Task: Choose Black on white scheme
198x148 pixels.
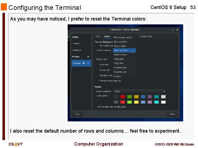Action: (x=125, y=42)
